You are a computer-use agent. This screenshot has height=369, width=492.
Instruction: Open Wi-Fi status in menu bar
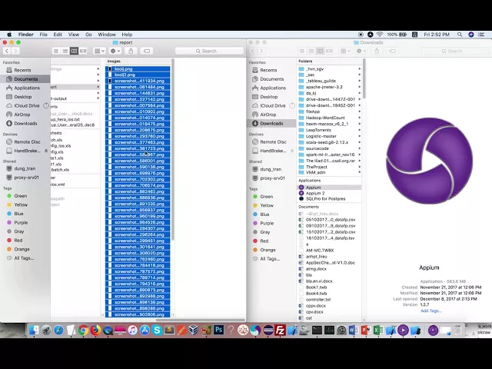[x=380, y=35]
